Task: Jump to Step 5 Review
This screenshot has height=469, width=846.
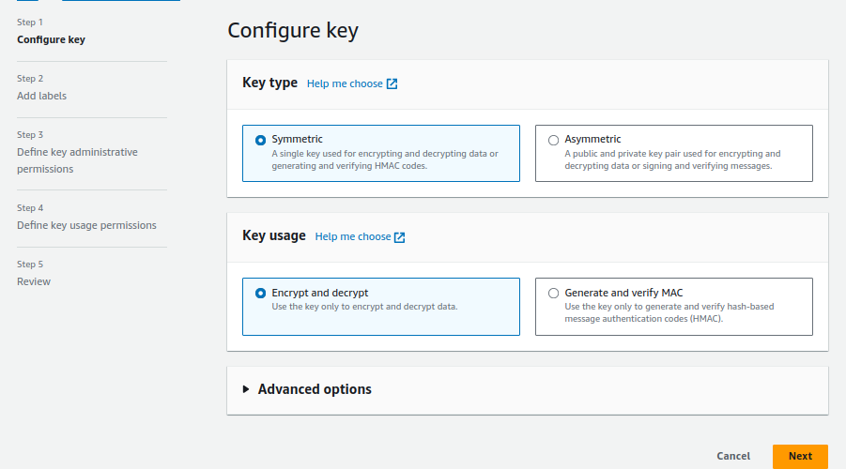Action: point(34,281)
